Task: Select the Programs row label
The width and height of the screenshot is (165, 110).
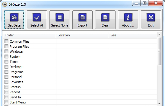Action: [16, 72]
